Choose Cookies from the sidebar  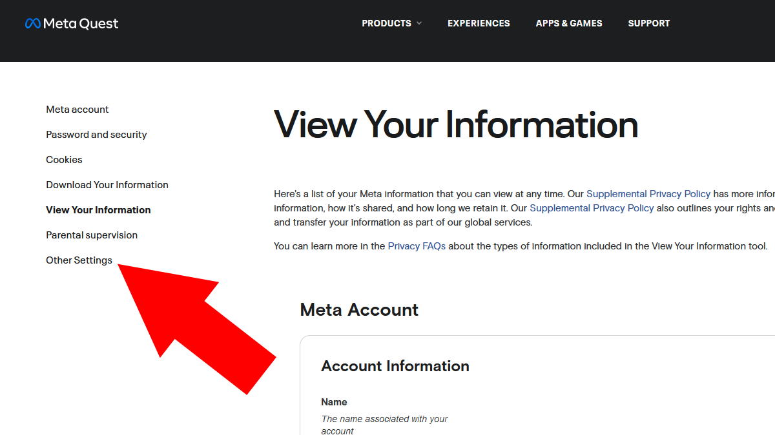(64, 160)
